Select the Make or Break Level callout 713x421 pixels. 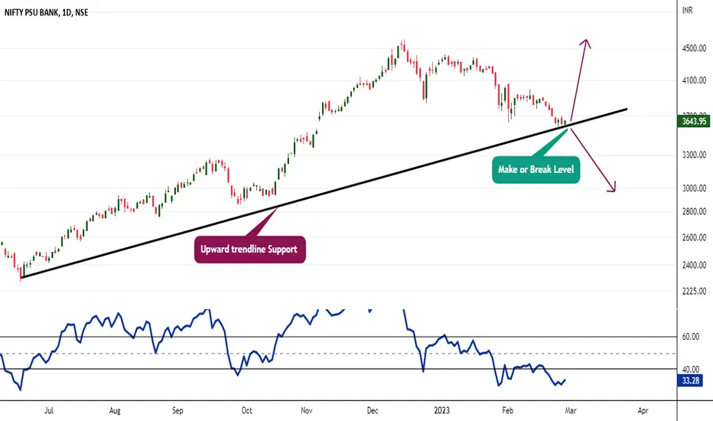click(x=536, y=170)
